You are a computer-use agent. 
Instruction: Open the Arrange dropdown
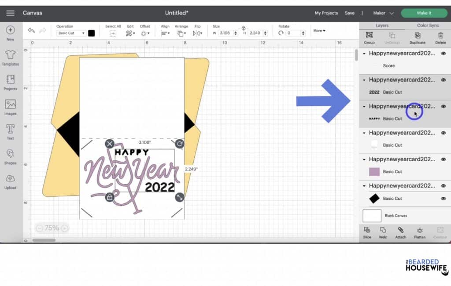click(181, 33)
